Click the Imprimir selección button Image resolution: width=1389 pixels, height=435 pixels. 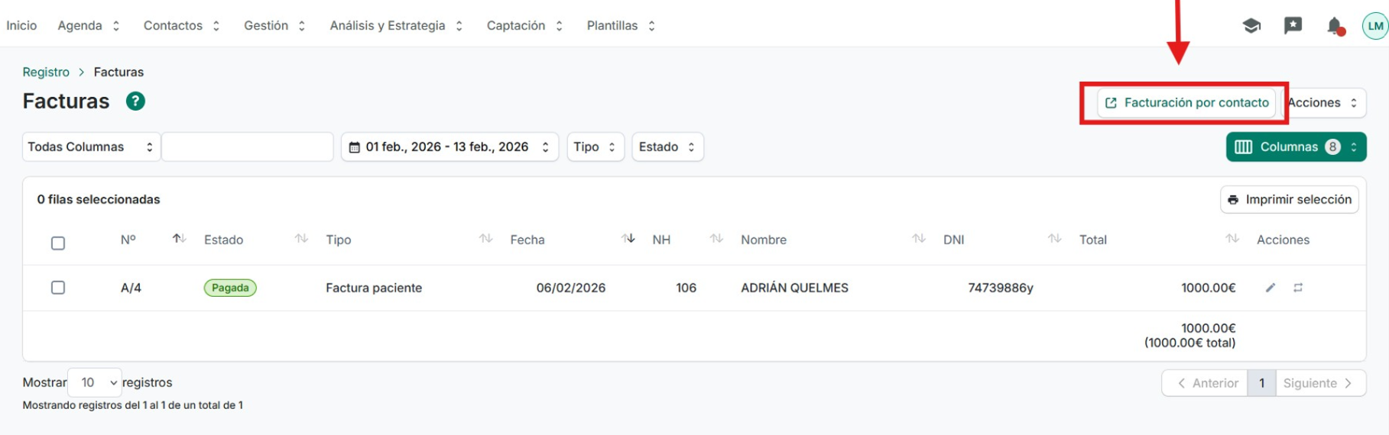[1289, 200]
